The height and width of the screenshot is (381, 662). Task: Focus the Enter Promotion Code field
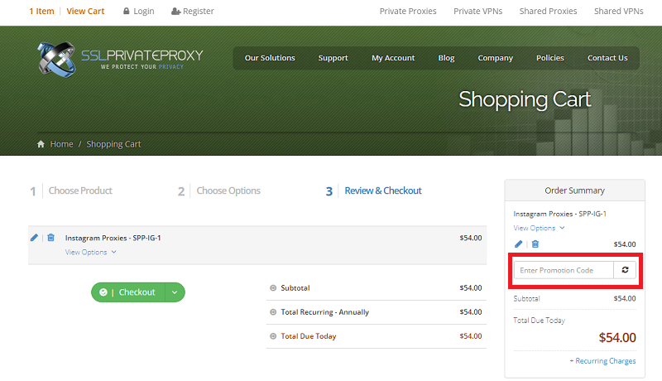pos(564,270)
